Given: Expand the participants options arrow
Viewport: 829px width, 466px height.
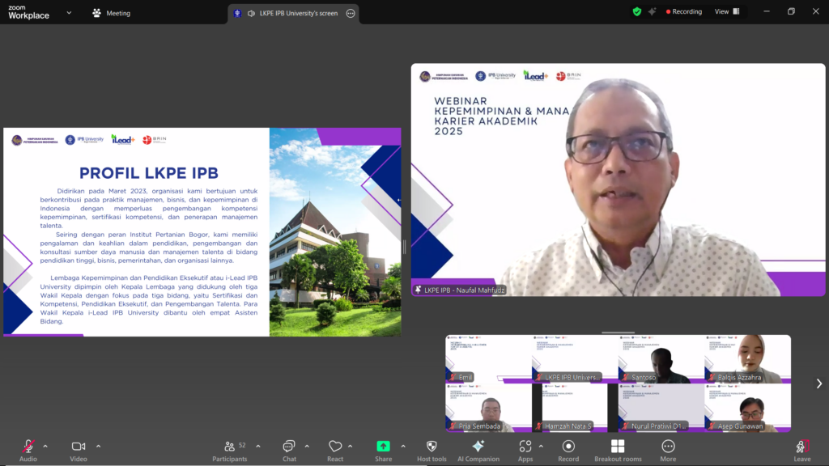Looking at the screenshot, I should [258, 447].
